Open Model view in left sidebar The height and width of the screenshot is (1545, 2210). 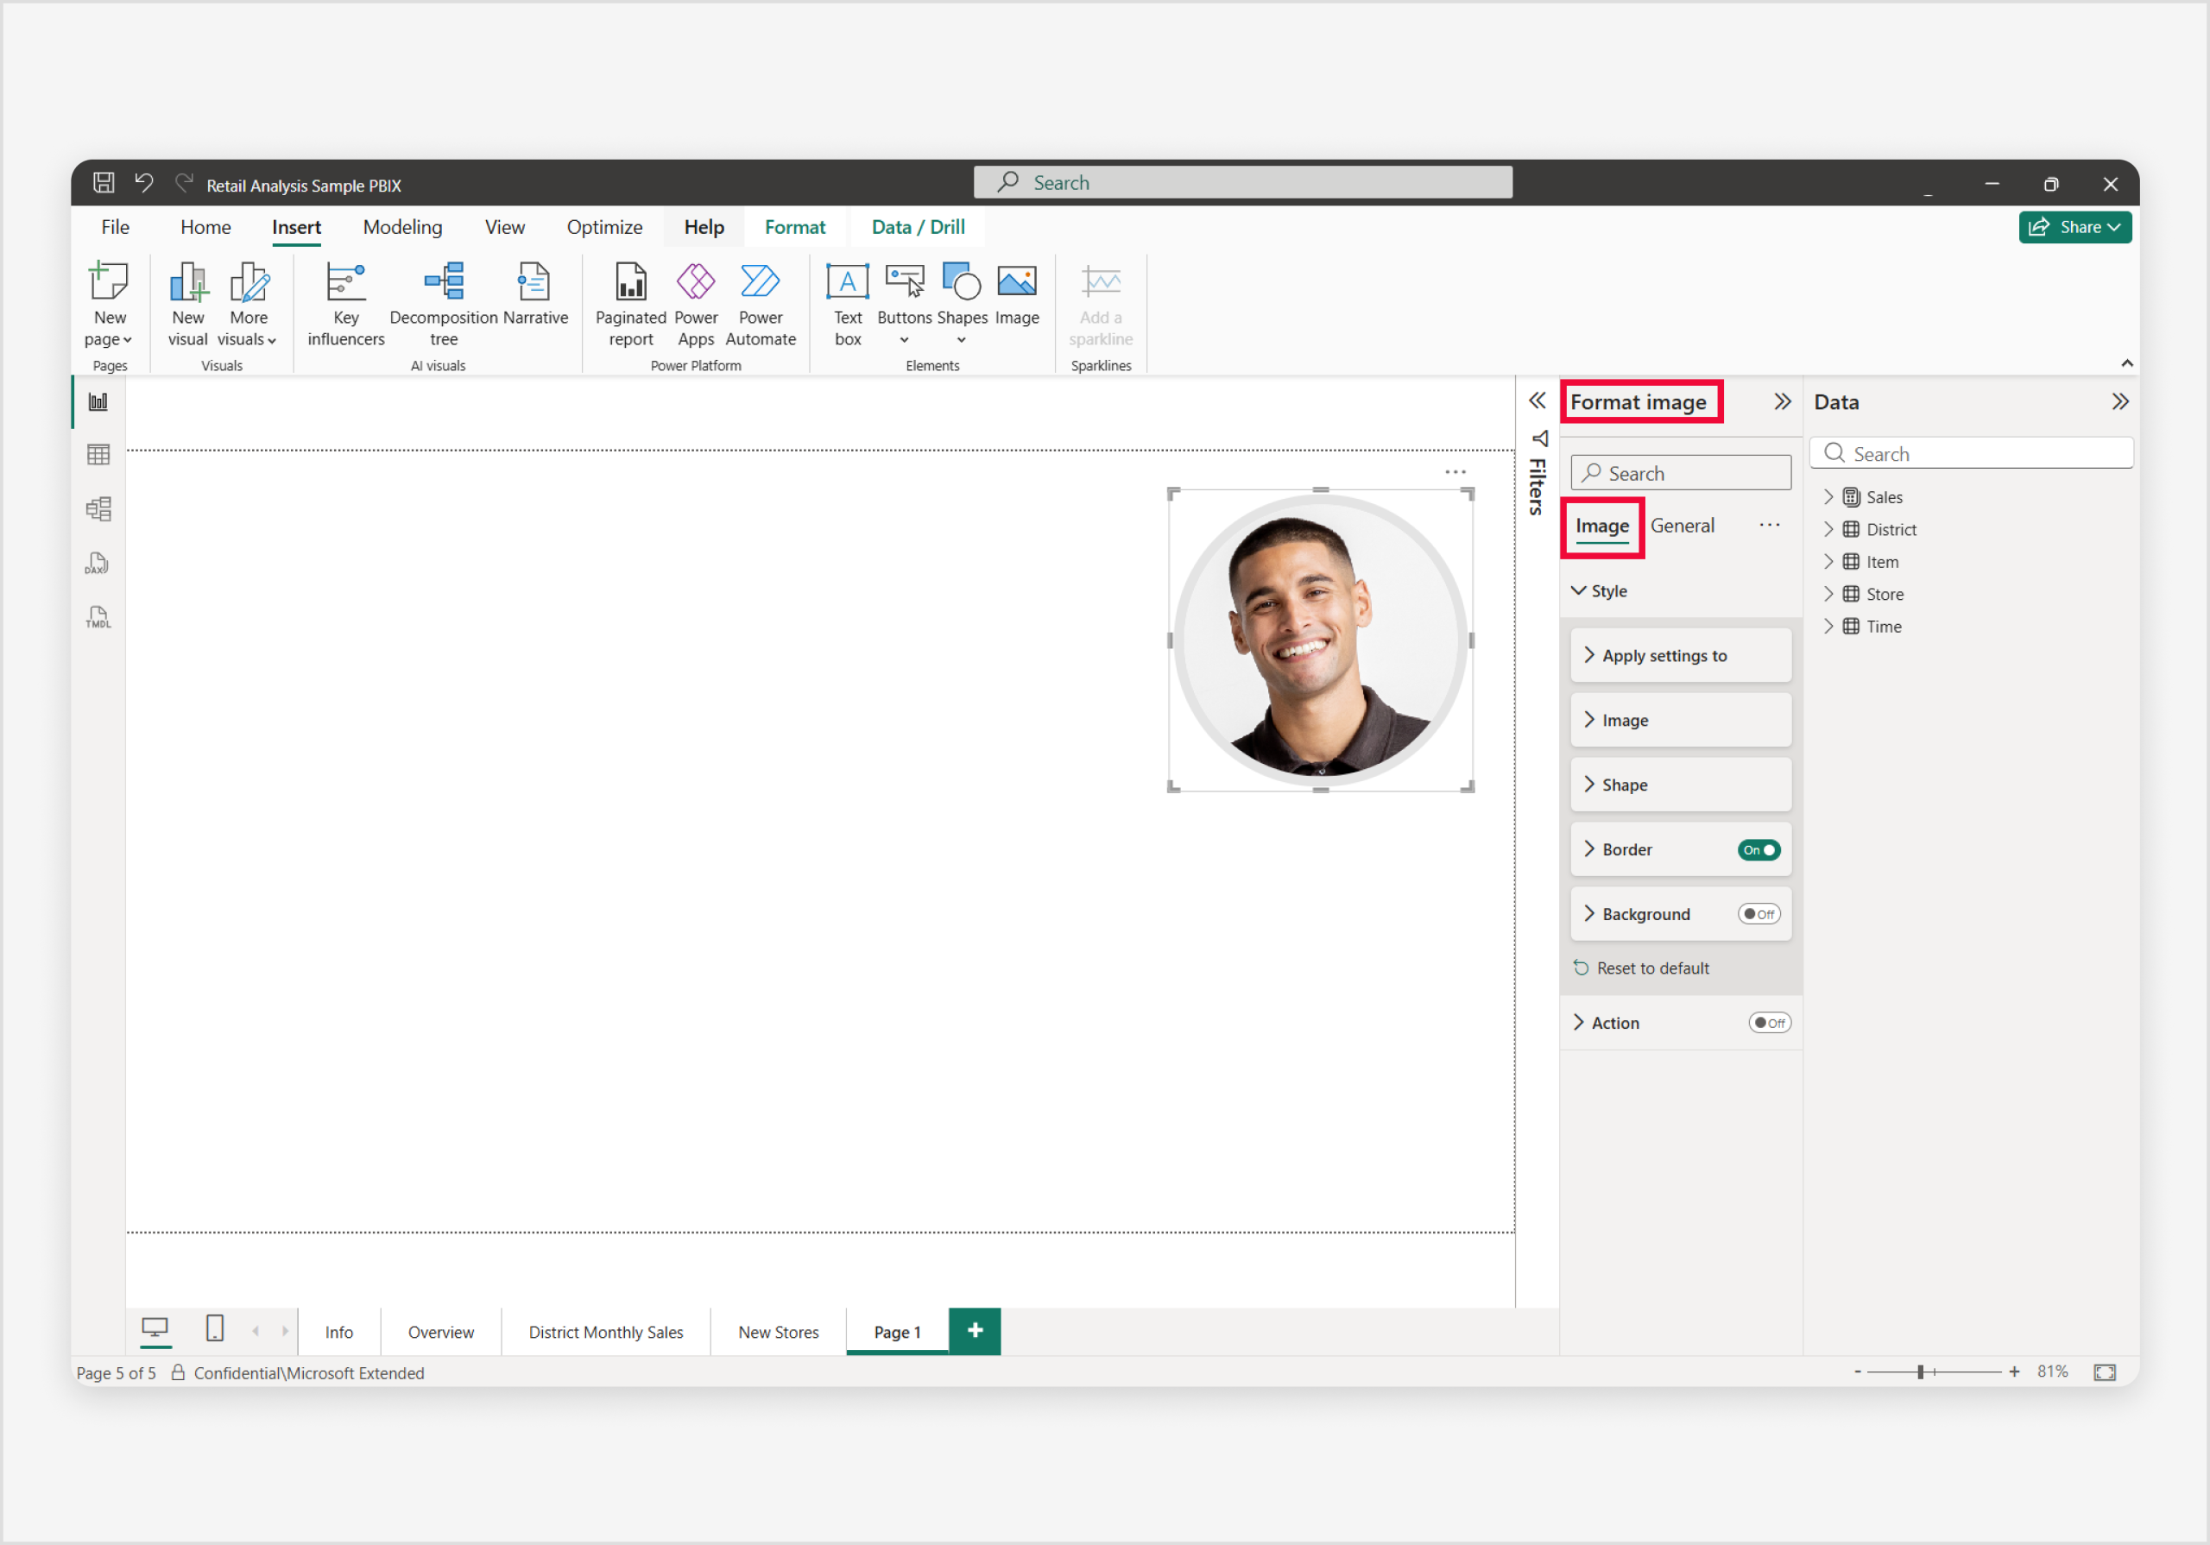pos(98,508)
